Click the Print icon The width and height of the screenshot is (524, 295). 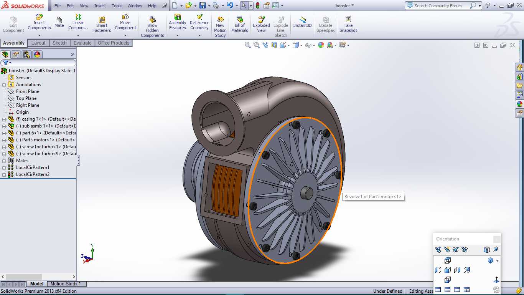(216, 5)
